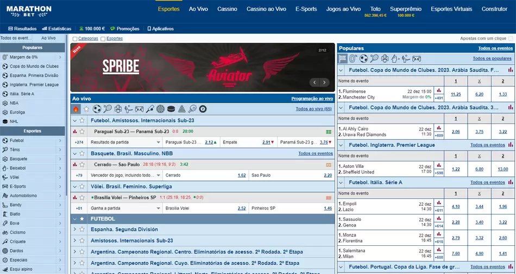Favorite the Paraguai Sub-23 — Panamá Sub-23 match
Viewport: 516px width, 274px height.
point(82,132)
